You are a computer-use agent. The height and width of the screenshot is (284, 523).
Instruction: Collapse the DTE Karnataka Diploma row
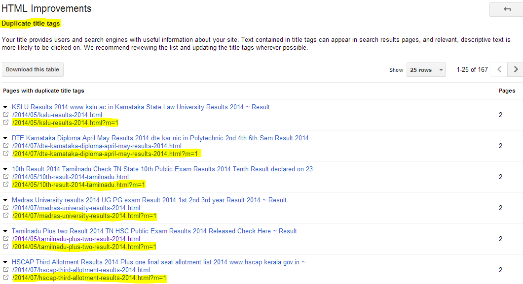coord(5,138)
